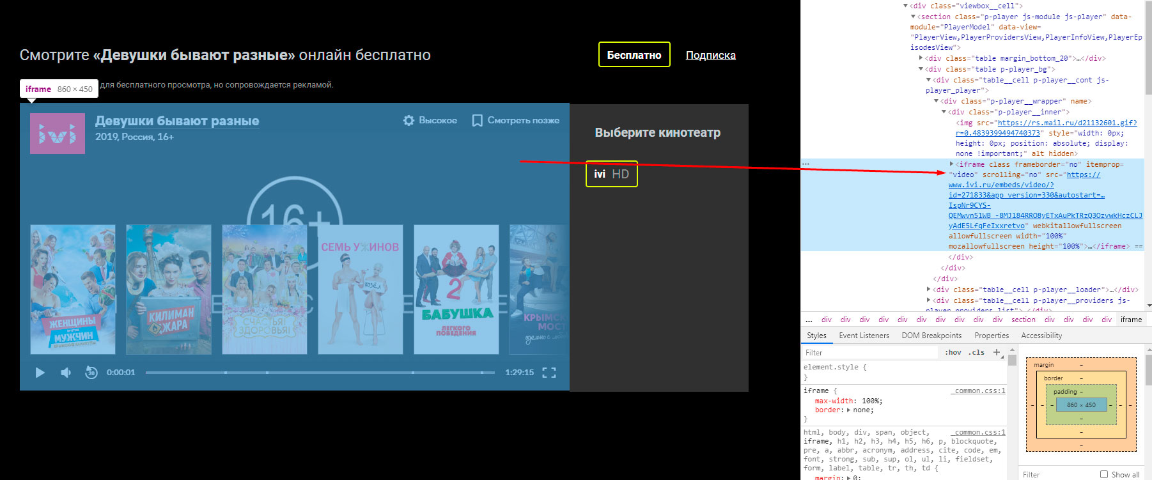Open the rs.mail.ru gif src link

point(1047,128)
